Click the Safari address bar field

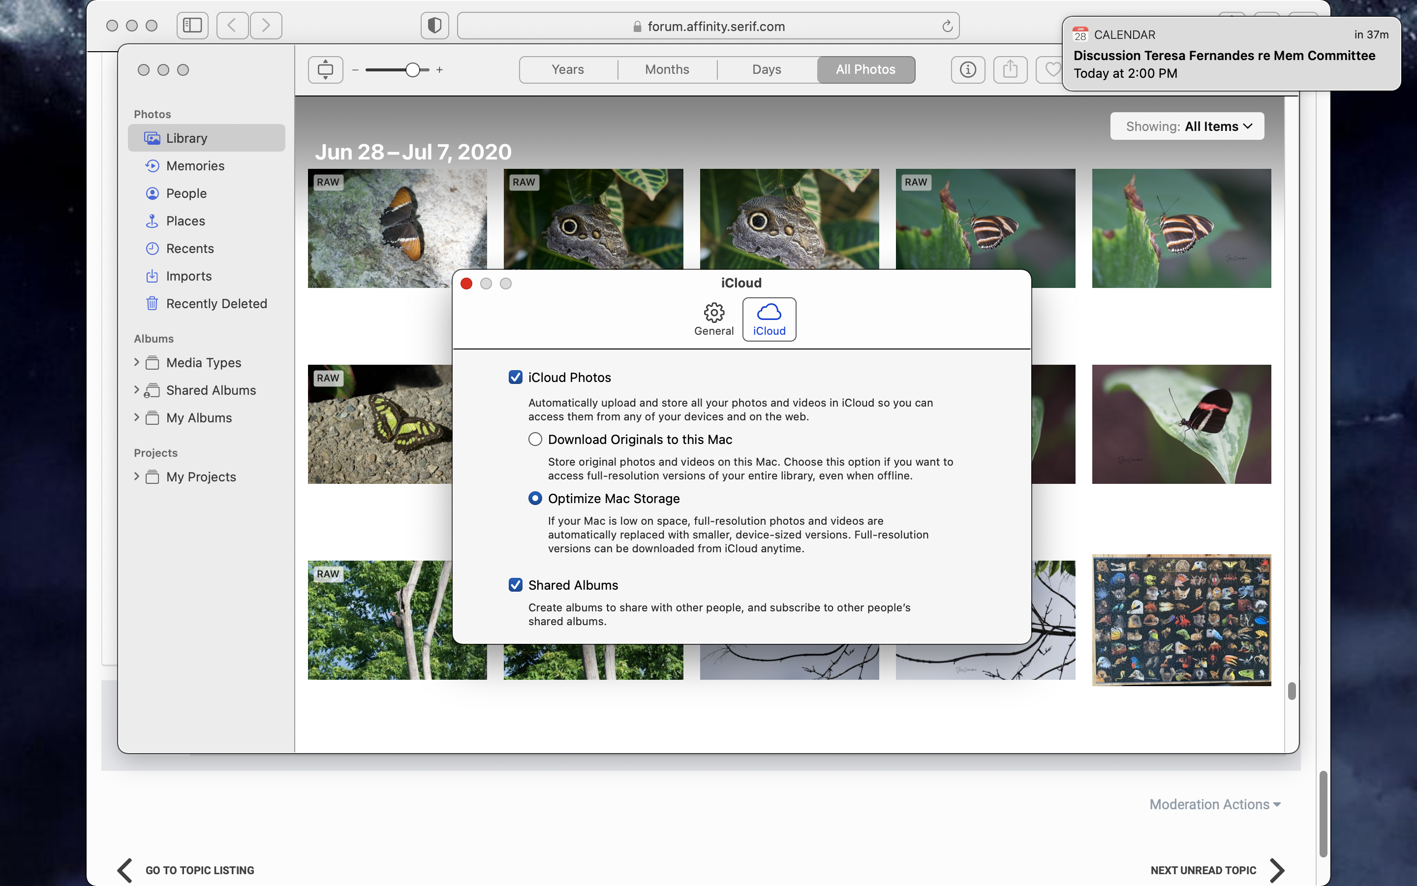pos(708,27)
